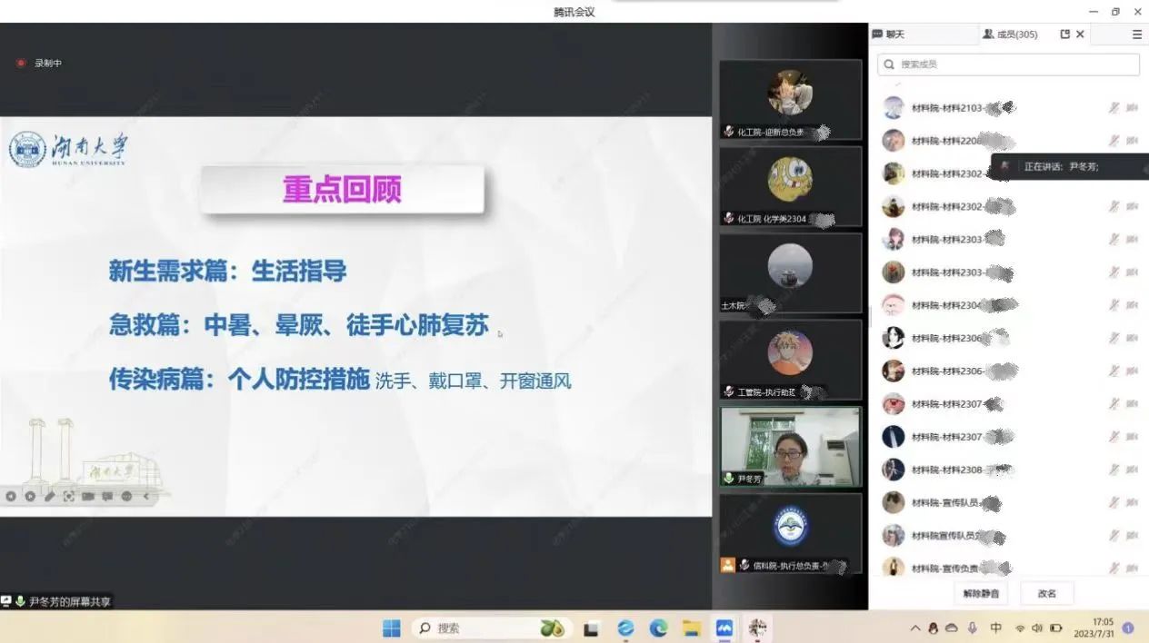Select the 成员(305) members tab
Screen dimensions: 1149x643
pyautogui.click(x=1010, y=35)
